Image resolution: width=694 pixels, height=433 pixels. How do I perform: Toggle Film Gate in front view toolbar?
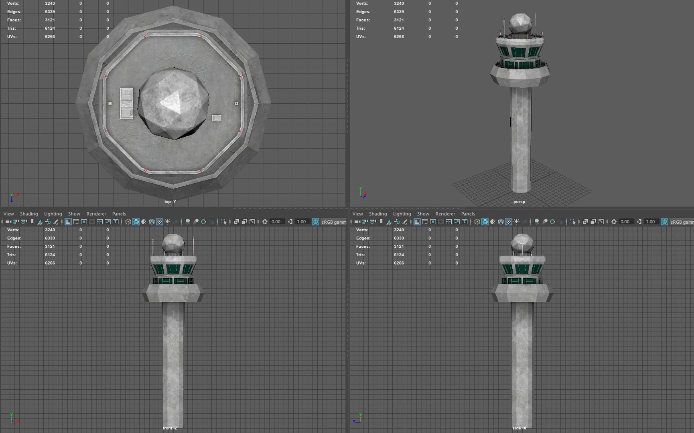(x=76, y=222)
